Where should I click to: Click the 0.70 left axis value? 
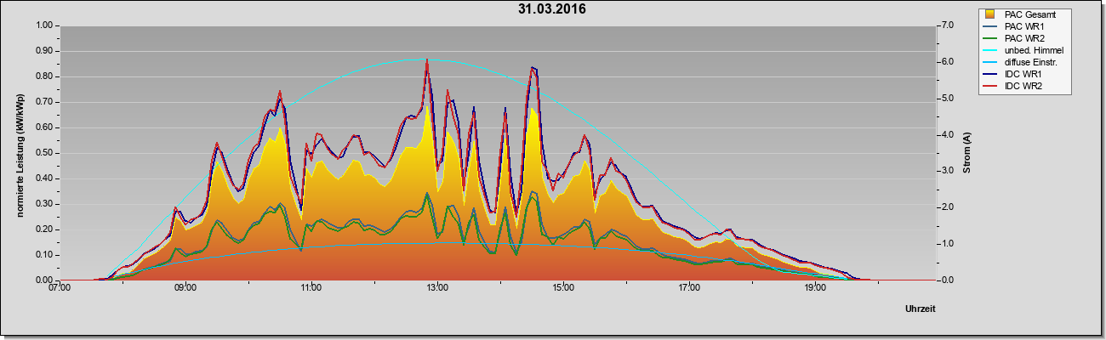pos(43,102)
